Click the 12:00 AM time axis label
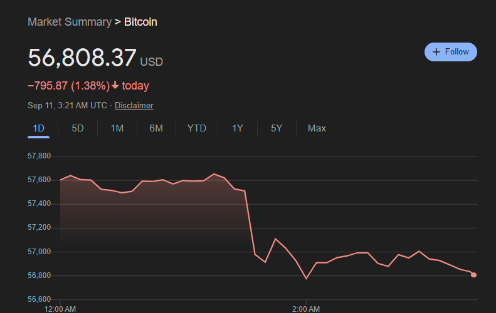 pyautogui.click(x=60, y=309)
